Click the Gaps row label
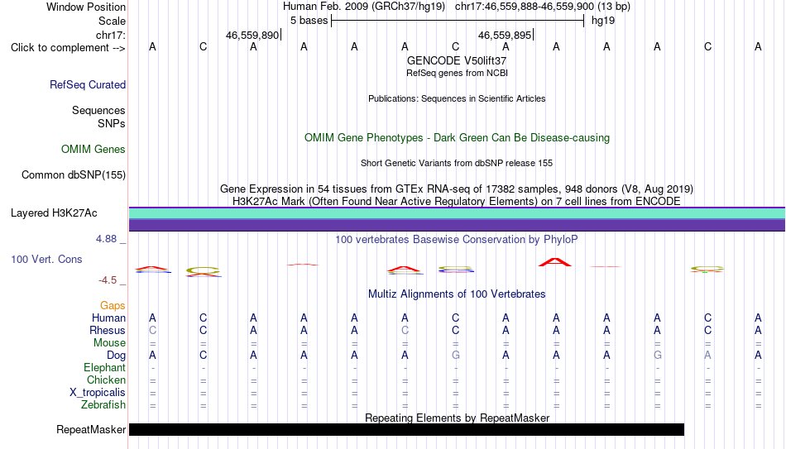 (113, 306)
